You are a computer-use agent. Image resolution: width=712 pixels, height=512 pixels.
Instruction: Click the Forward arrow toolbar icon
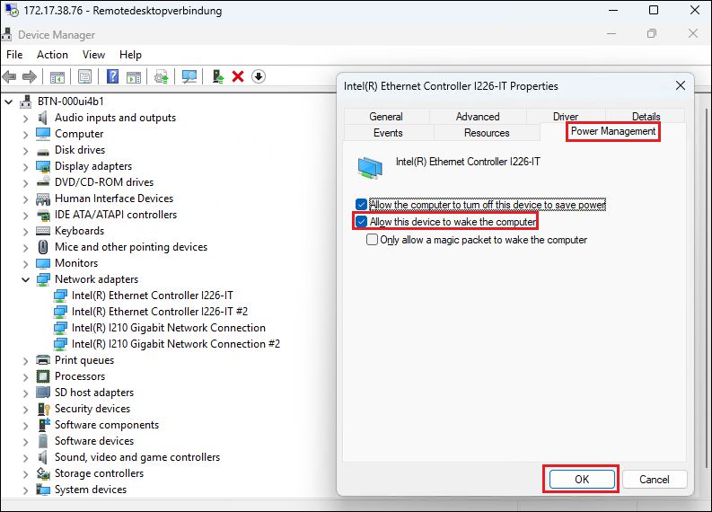(x=30, y=76)
